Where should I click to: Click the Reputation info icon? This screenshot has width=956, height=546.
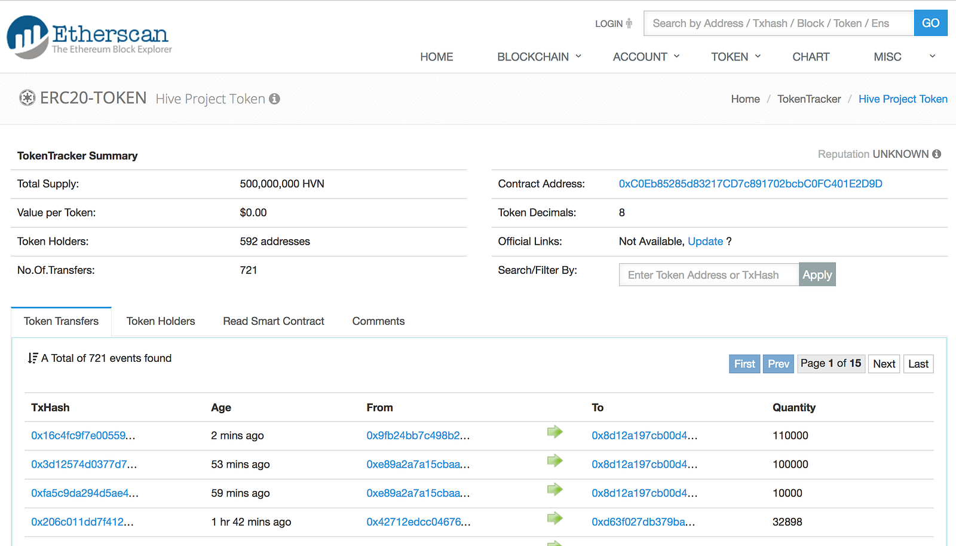936,154
